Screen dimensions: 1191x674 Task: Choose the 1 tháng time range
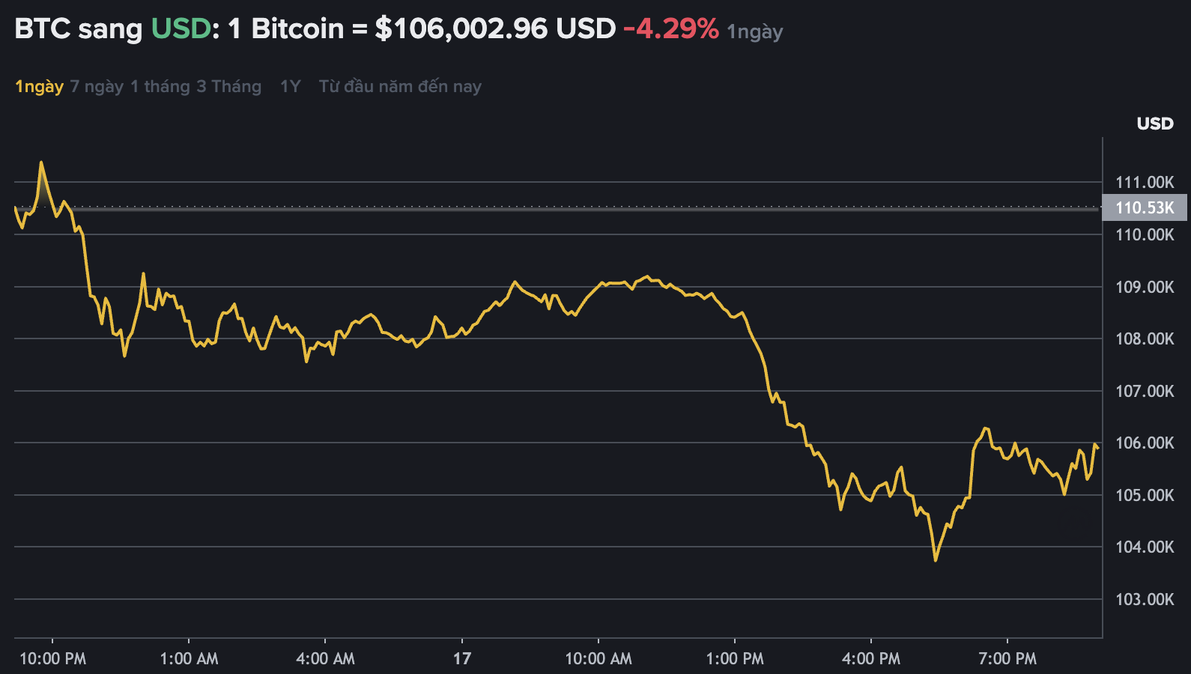pyautogui.click(x=160, y=87)
